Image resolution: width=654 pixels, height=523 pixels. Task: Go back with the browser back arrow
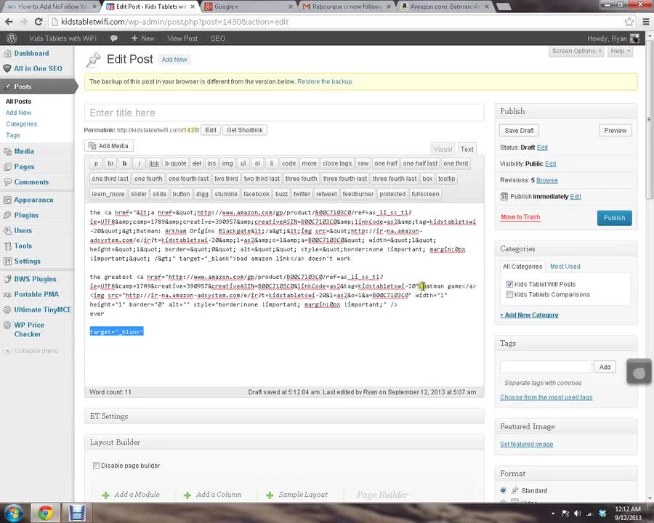[9, 22]
